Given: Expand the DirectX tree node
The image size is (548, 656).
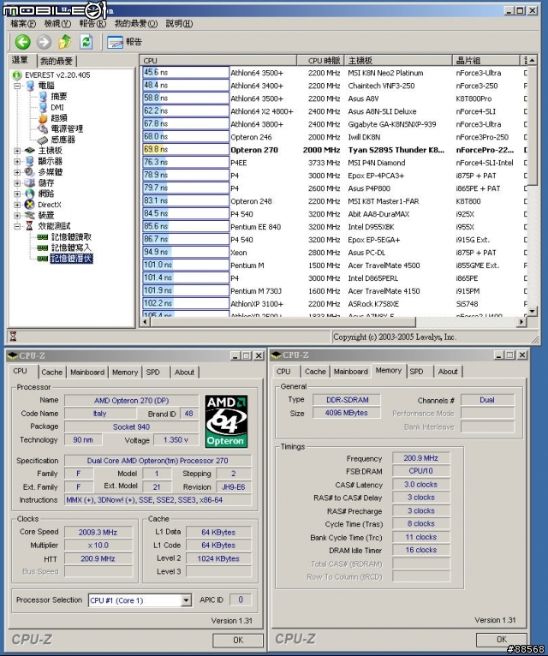Looking at the screenshot, I should pos(17,205).
